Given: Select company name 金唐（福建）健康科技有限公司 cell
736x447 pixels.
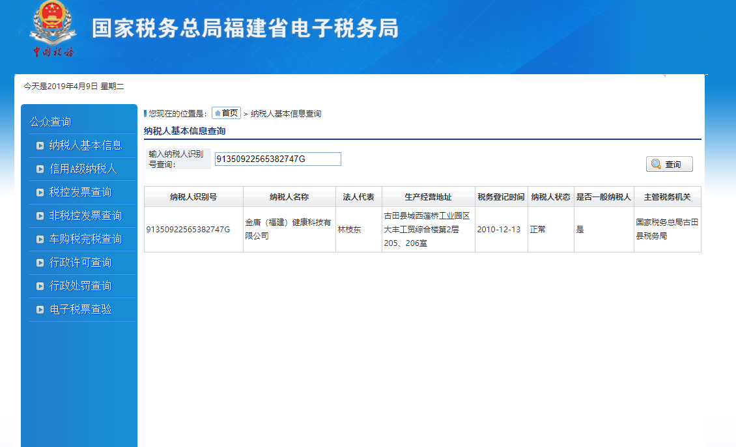Looking at the screenshot, I should point(289,229).
